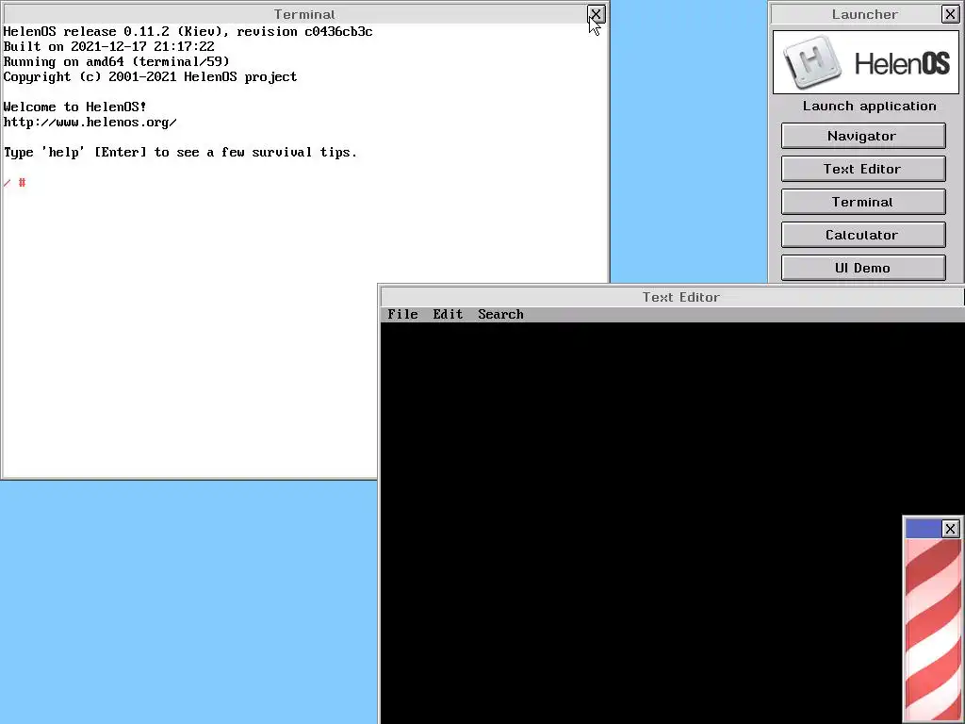
Task: Click the HelenOS logo in Launcher
Action: [866, 62]
